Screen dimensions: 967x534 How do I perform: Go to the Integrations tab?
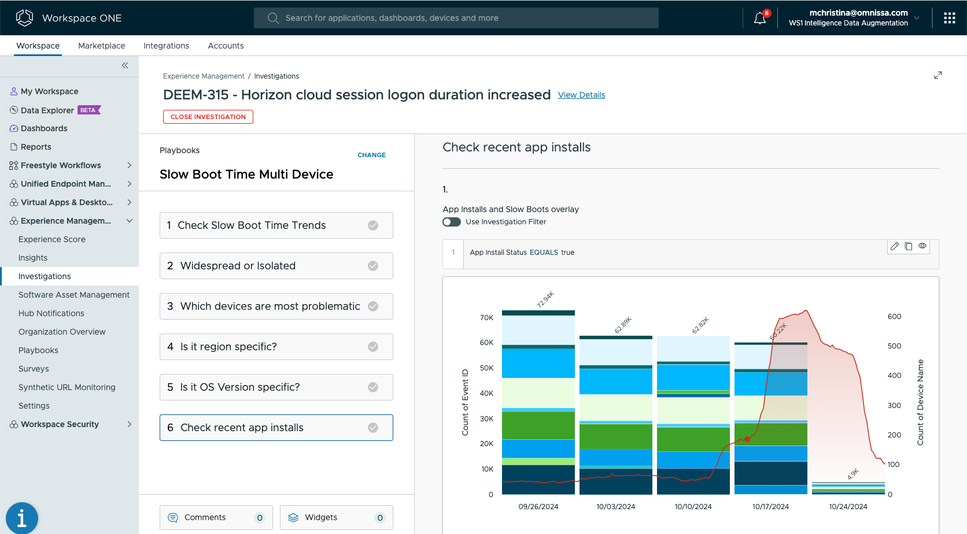coord(166,46)
